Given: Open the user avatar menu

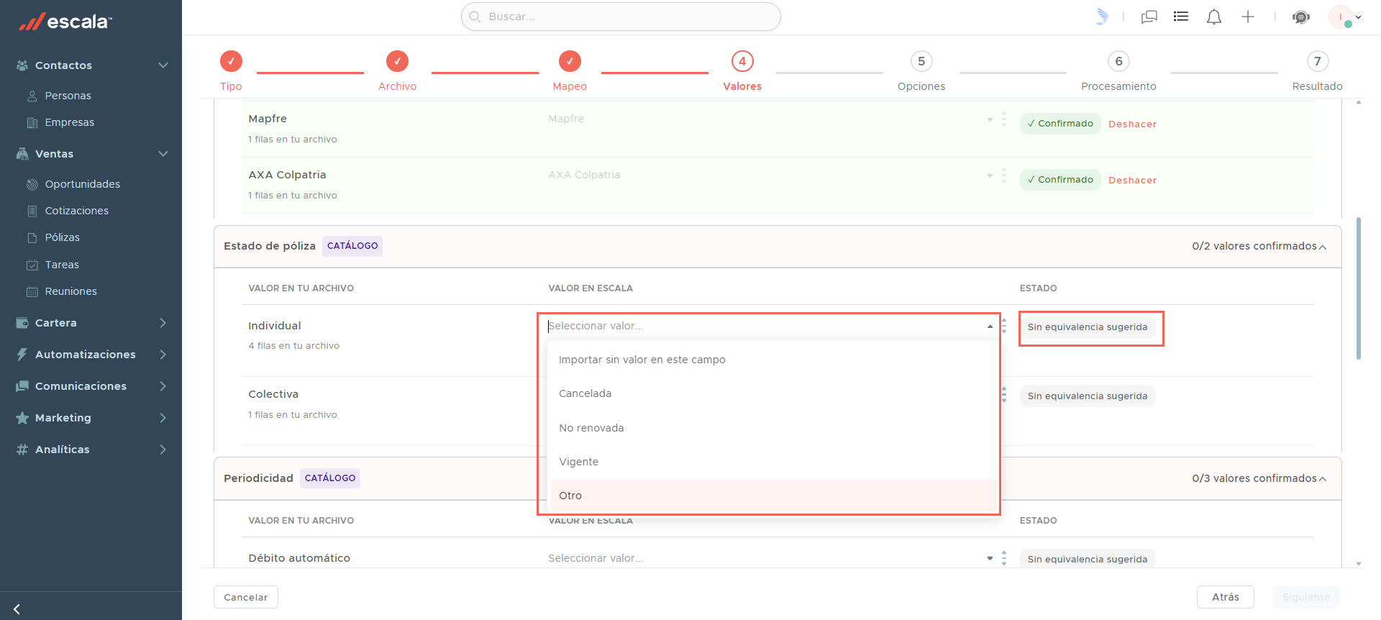Looking at the screenshot, I should click(x=1344, y=17).
